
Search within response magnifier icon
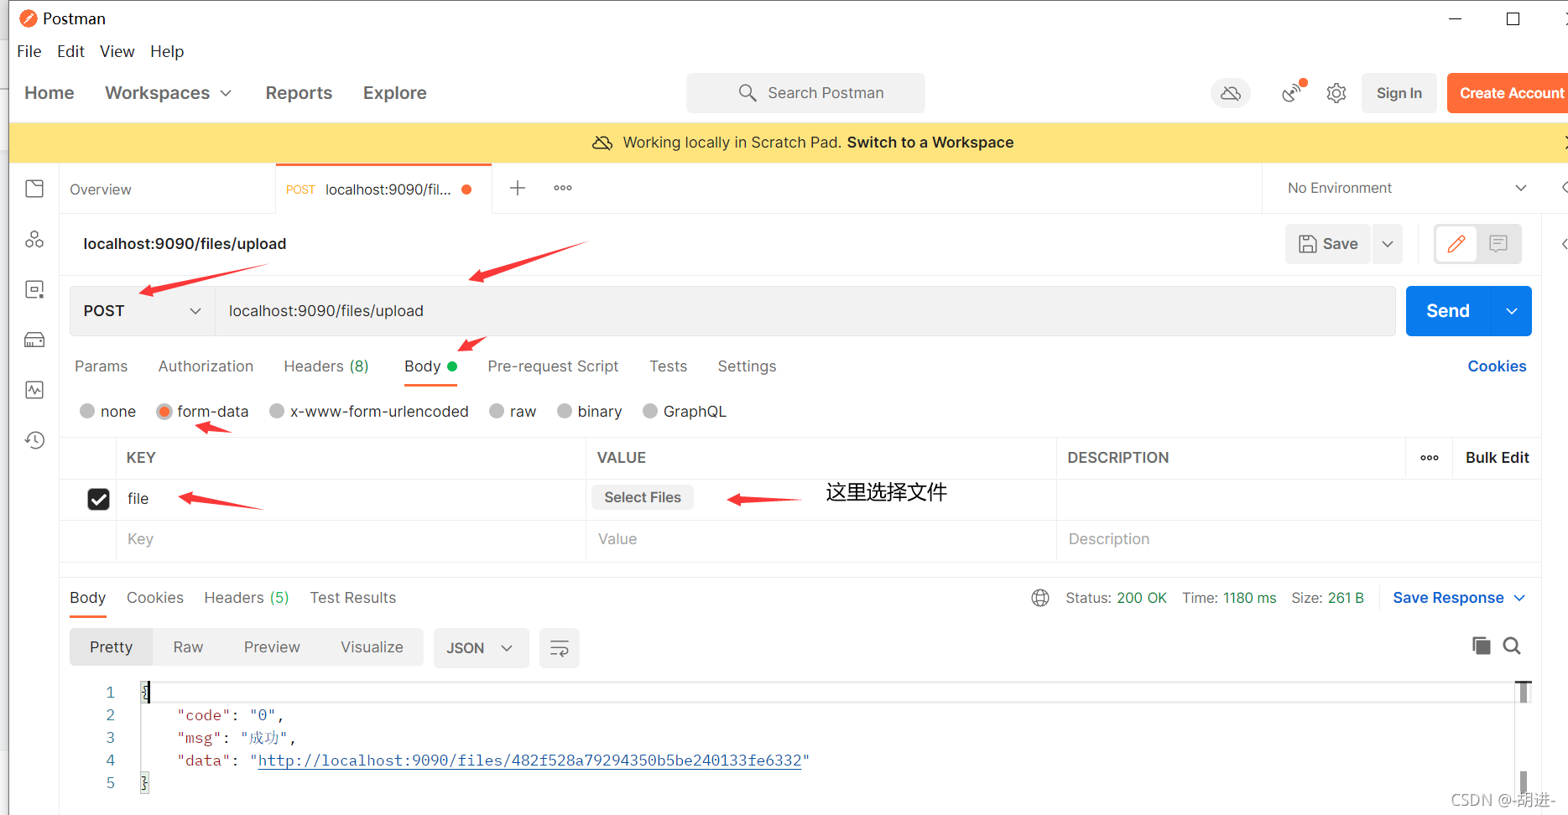(x=1512, y=646)
